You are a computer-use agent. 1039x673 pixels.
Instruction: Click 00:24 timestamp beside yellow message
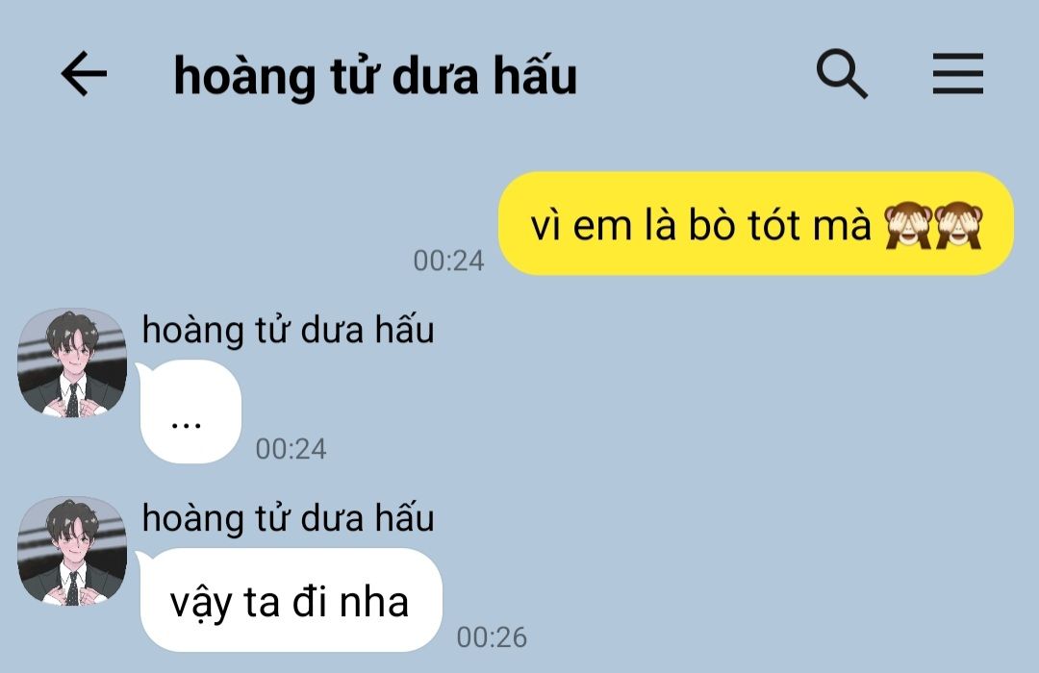pos(448,261)
